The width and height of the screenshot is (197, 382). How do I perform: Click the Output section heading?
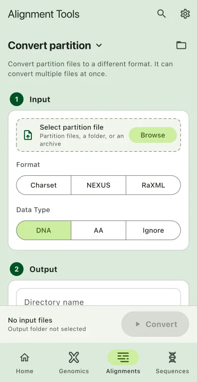(43, 269)
